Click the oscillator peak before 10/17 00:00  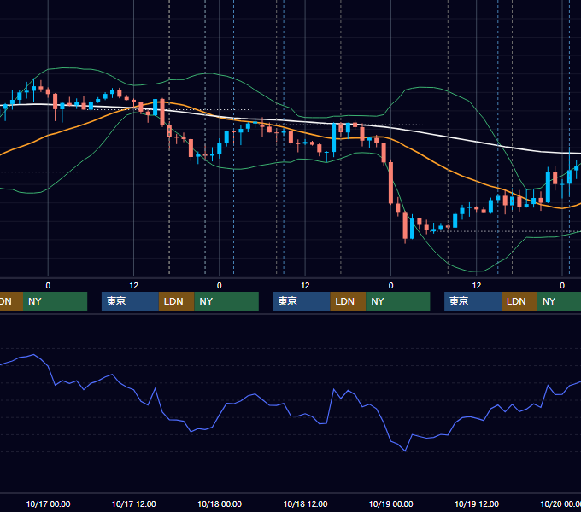coord(34,355)
